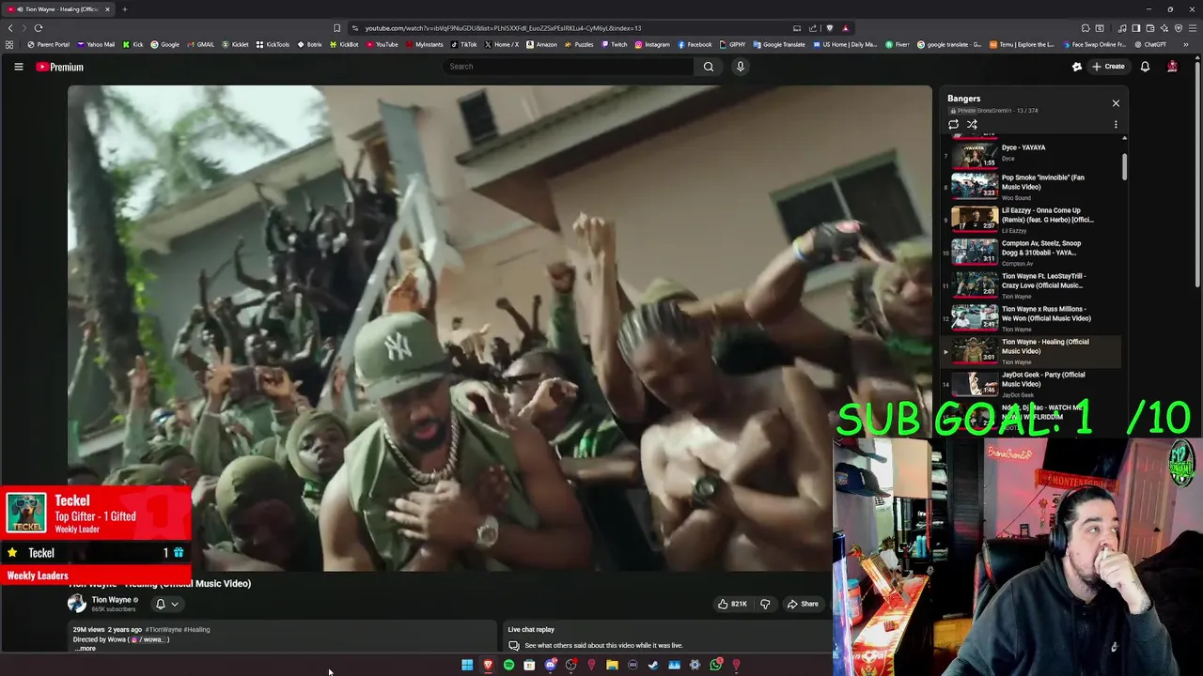The height and width of the screenshot is (676, 1203).
Task: Open the ChatGPT bookmark
Action: coord(1150,44)
